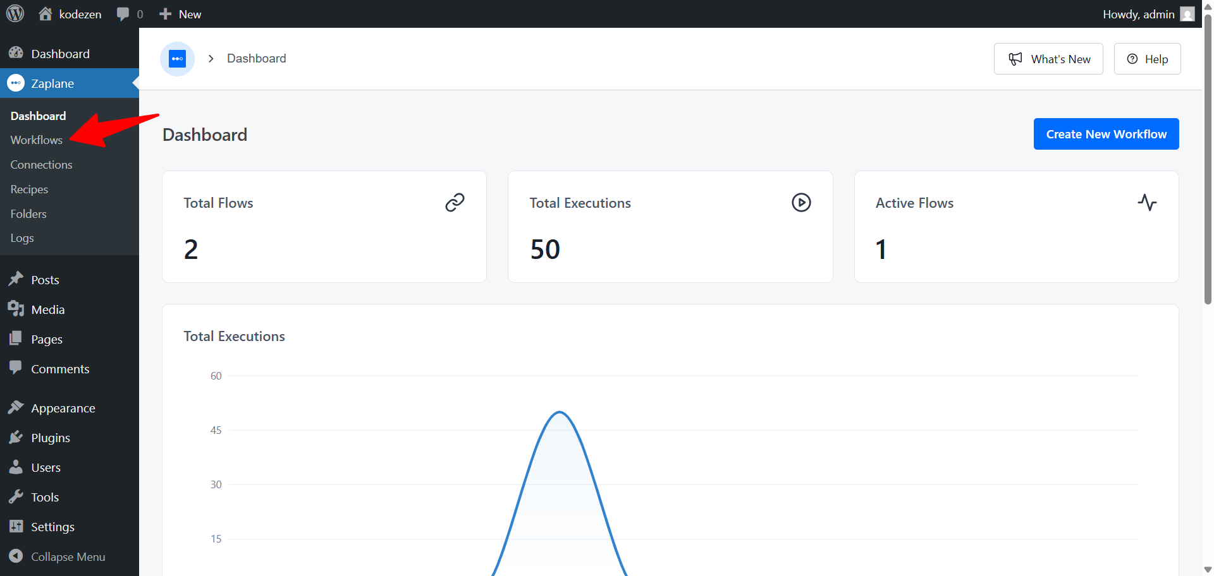This screenshot has height=576, width=1214.
Task: Open the Connections submenu
Action: tap(41, 165)
